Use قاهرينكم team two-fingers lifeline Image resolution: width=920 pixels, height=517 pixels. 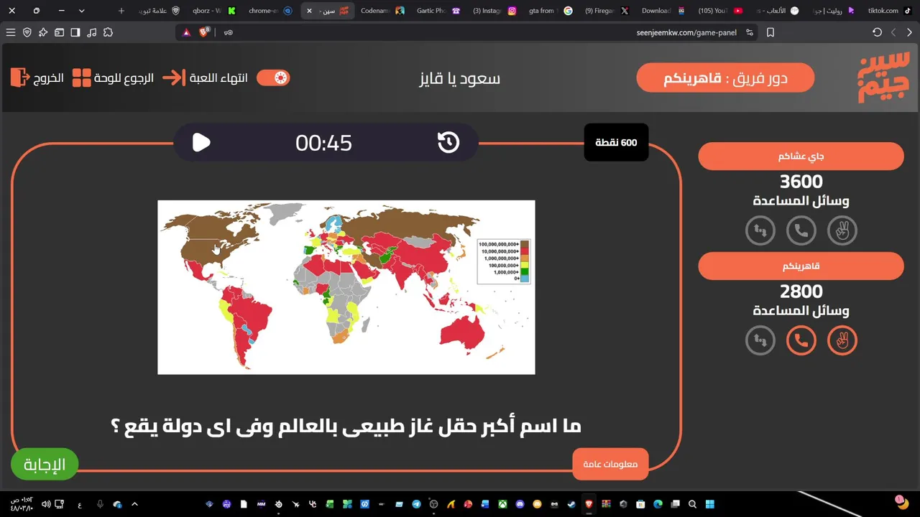(x=842, y=340)
